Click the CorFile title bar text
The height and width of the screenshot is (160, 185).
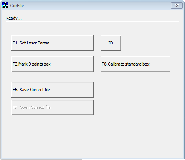[17, 6]
